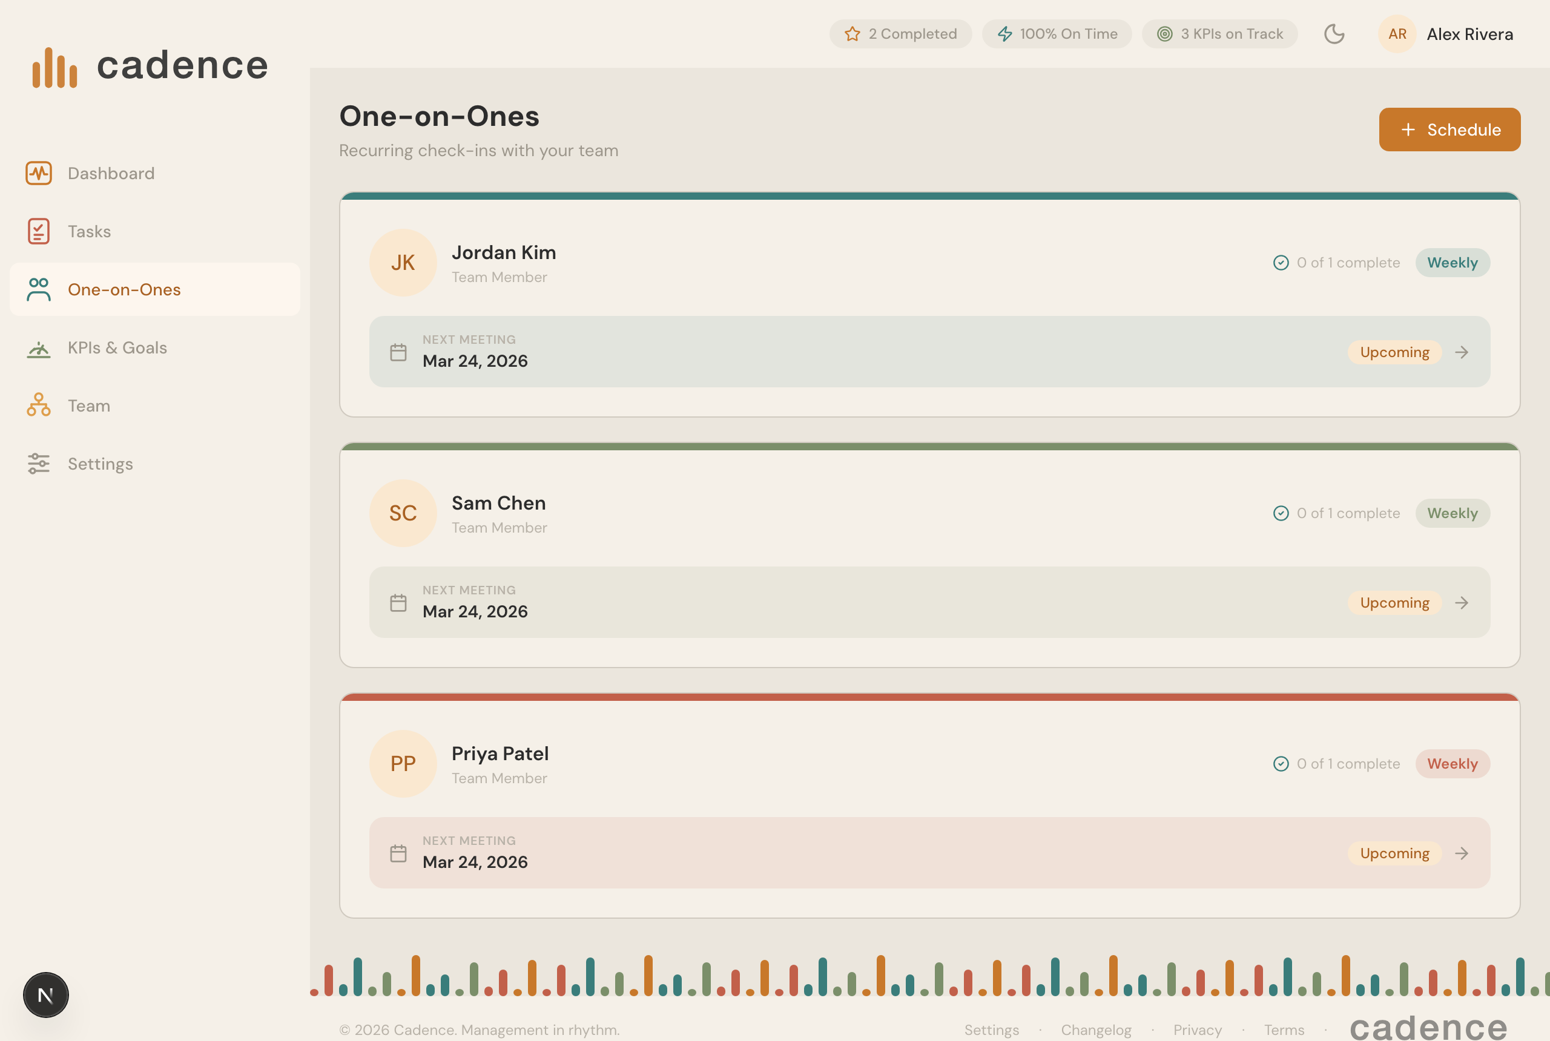Click the Cadence bars logo icon

click(54, 67)
